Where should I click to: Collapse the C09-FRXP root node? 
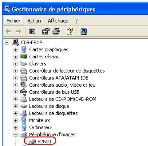click(x=7, y=43)
